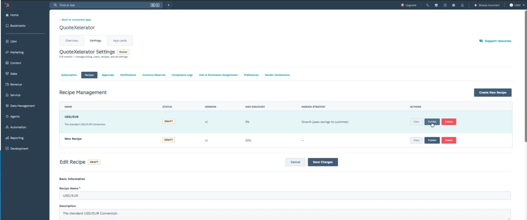Click the New Recipe name text
The width and height of the screenshot is (527, 220).
tap(73, 139)
